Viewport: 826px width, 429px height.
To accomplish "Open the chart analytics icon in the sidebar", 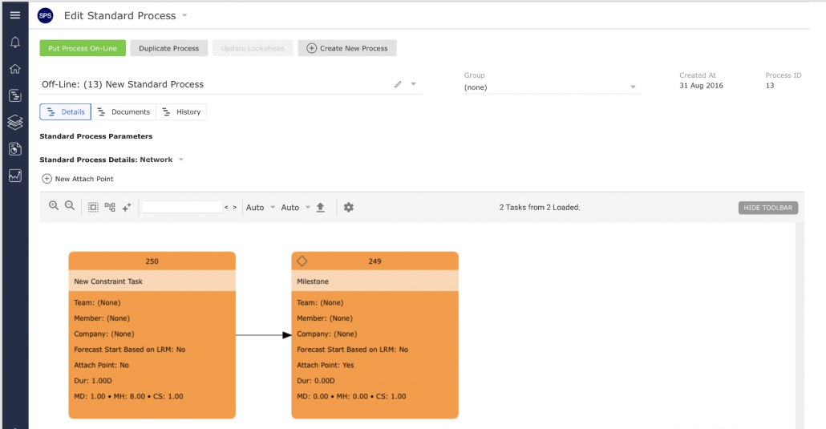I will pos(14,176).
